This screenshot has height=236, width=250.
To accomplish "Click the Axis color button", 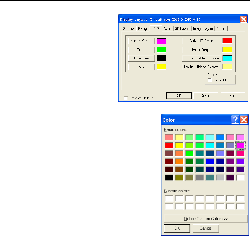I will pos(141,67).
